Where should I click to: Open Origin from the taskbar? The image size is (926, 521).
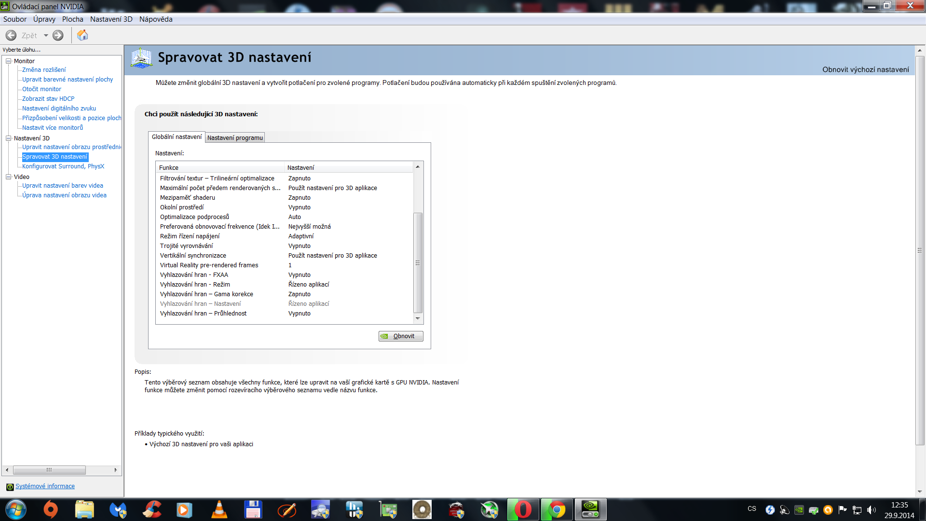(50, 509)
